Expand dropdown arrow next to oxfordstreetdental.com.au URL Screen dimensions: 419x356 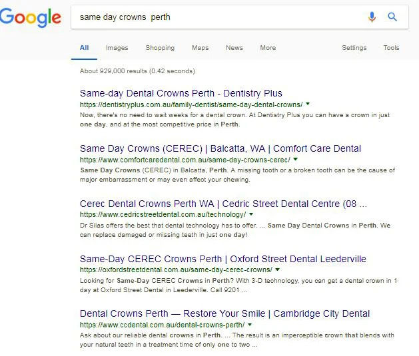[x=277, y=269]
